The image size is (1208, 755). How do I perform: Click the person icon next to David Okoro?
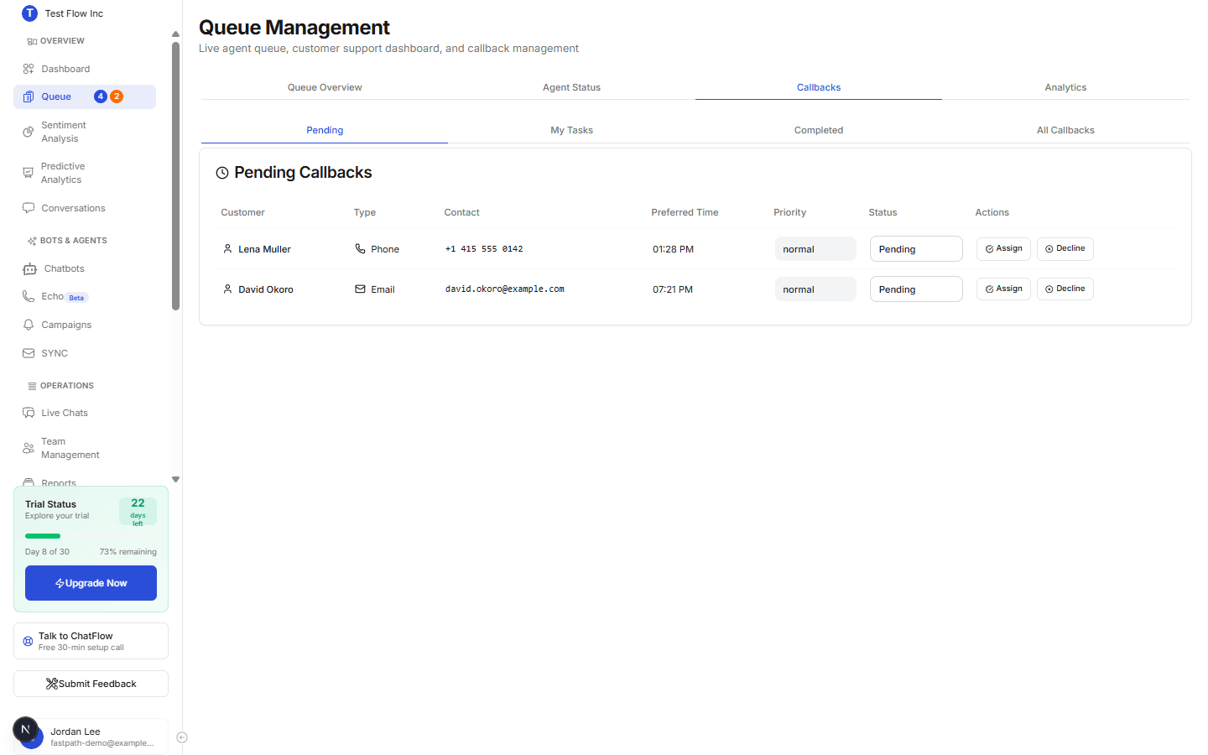(x=227, y=289)
